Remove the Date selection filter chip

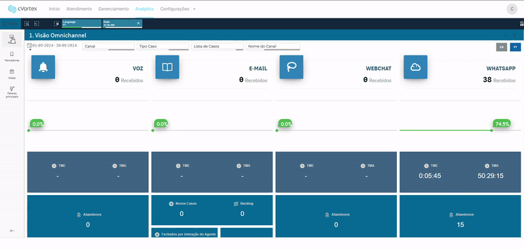pos(138,23)
